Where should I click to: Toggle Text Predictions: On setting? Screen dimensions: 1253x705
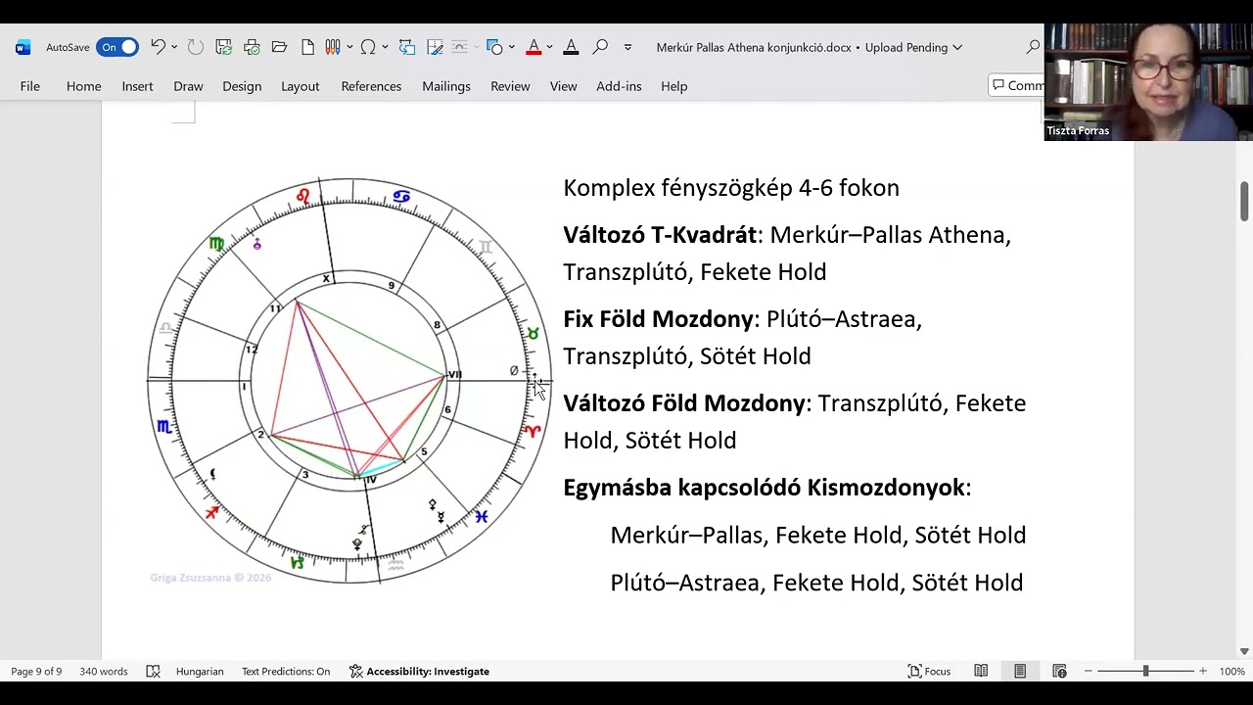(286, 672)
